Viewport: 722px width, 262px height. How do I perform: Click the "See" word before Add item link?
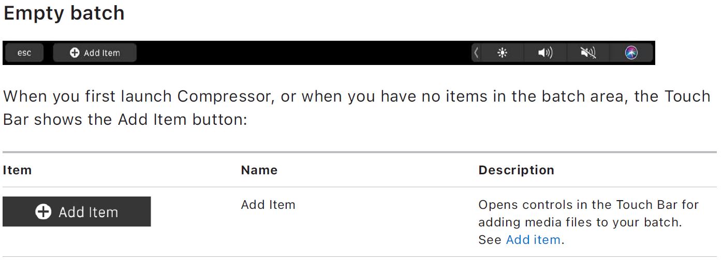click(490, 240)
